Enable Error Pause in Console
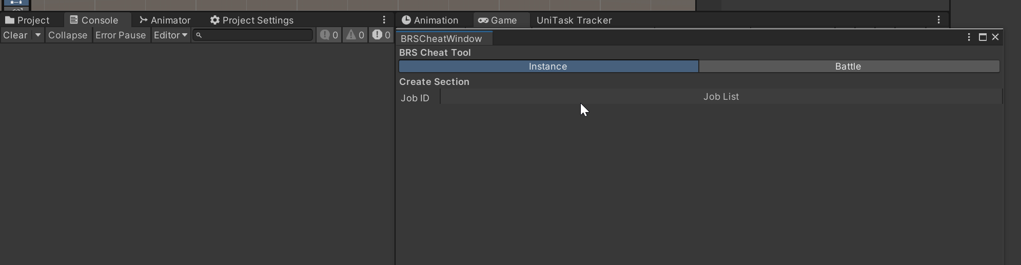 tap(121, 35)
